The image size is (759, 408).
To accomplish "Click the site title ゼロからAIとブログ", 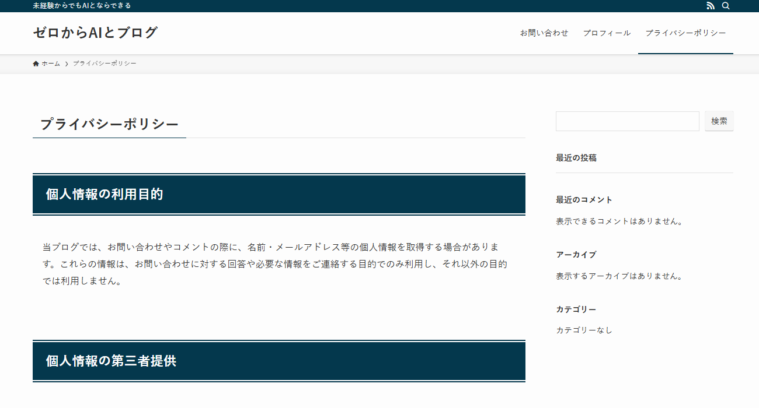I will click(x=95, y=33).
